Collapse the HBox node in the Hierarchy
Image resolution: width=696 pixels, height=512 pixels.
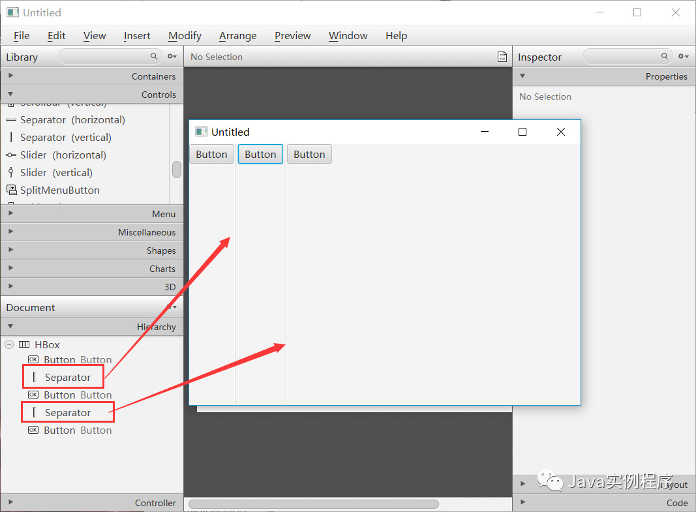tap(9, 344)
